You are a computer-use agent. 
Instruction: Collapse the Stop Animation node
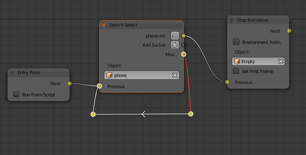coord(232,21)
